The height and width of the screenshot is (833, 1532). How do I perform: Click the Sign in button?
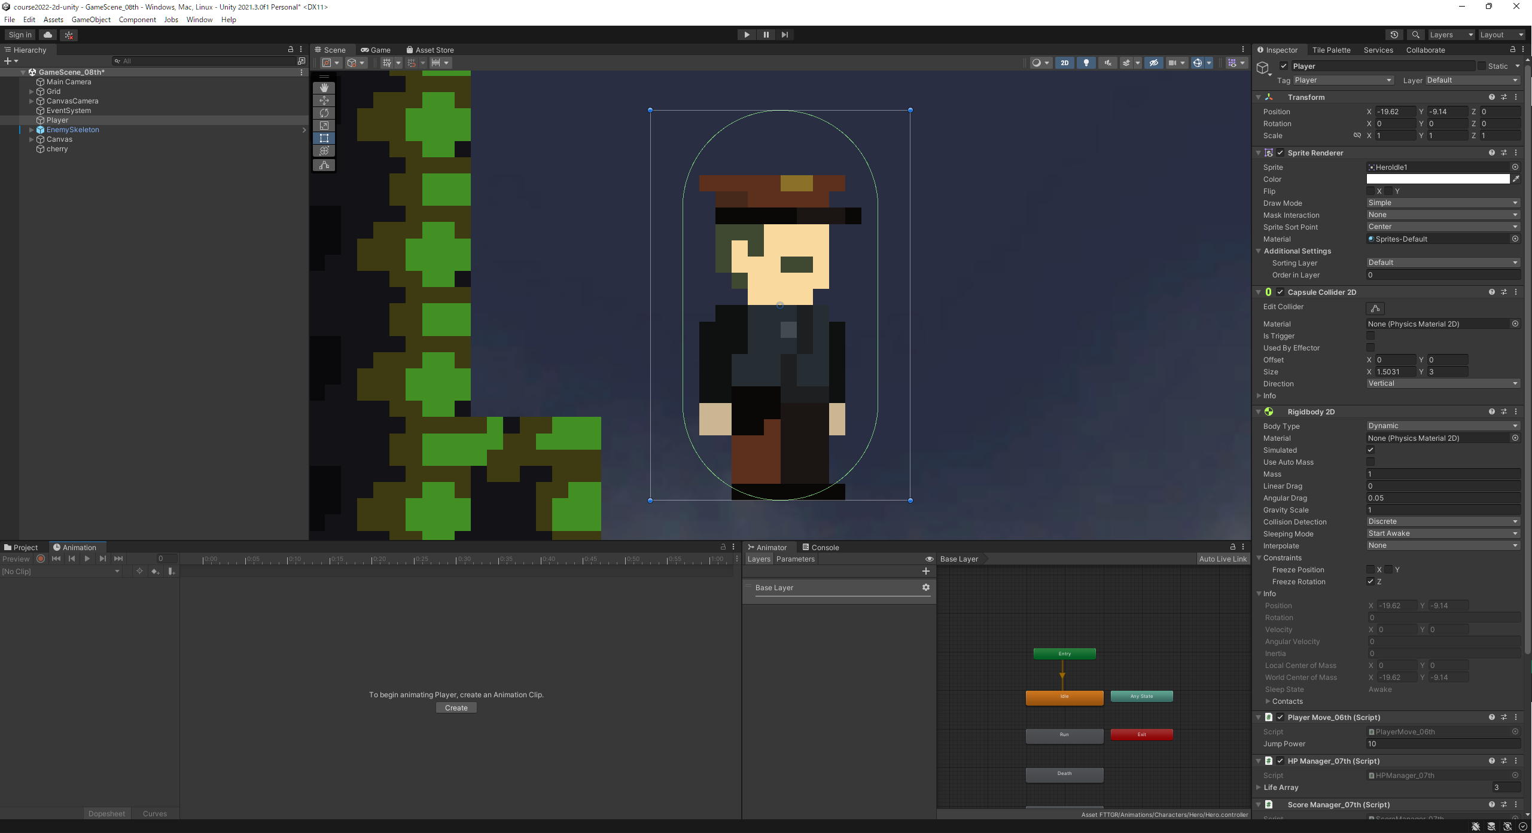pyautogui.click(x=20, y=35)
